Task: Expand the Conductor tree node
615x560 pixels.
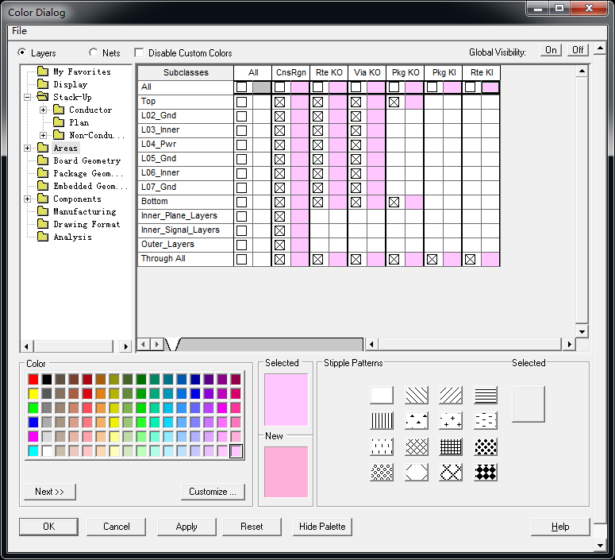Action: (43, 110)
